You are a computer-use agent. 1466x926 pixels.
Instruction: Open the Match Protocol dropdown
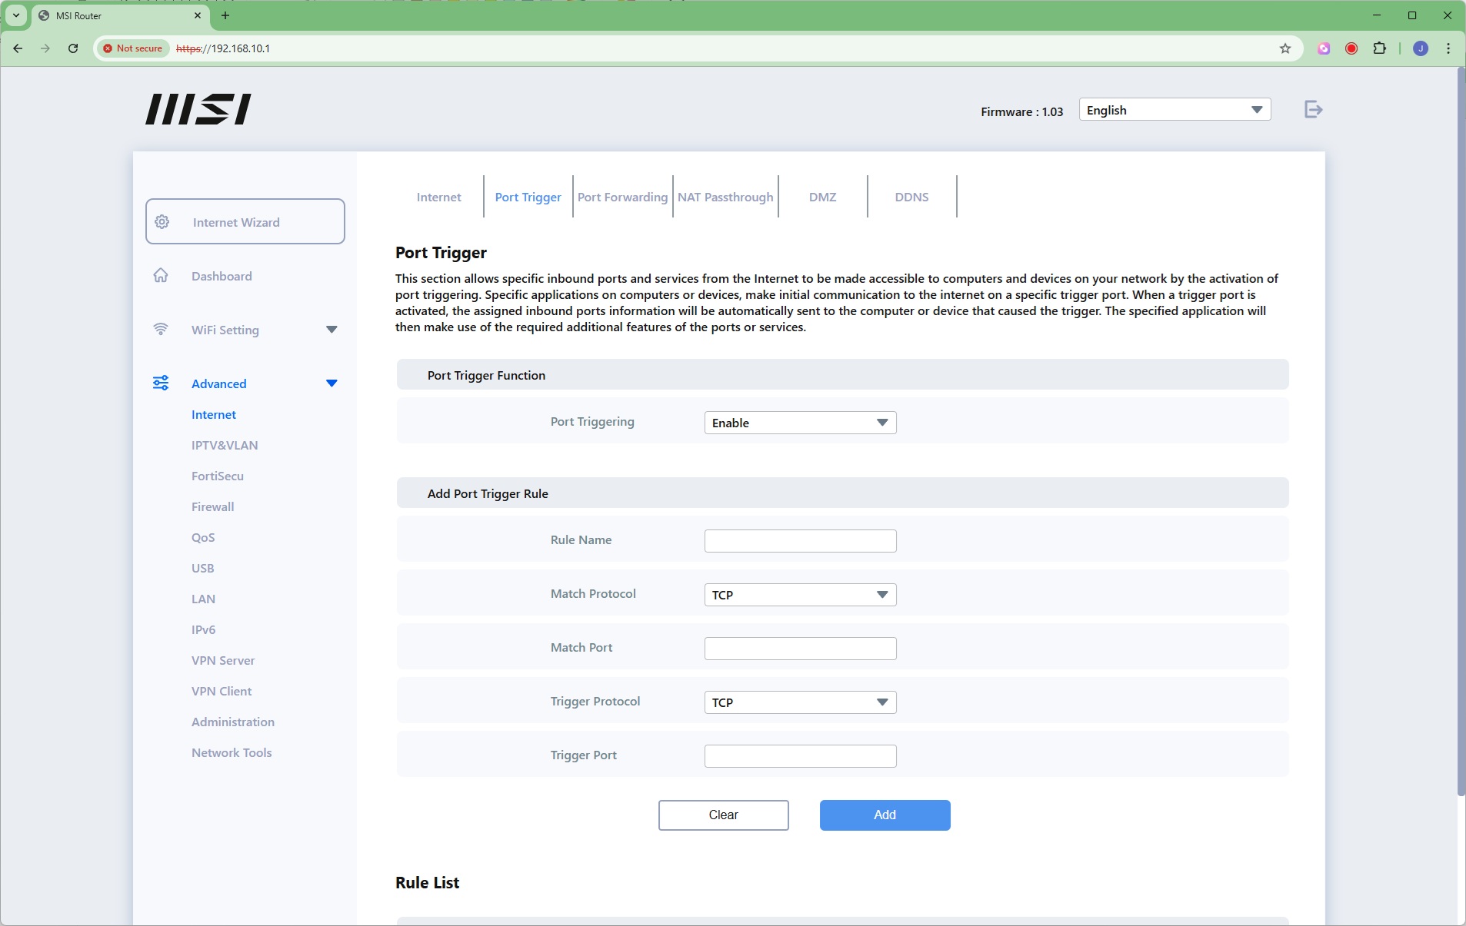[800, 595]
